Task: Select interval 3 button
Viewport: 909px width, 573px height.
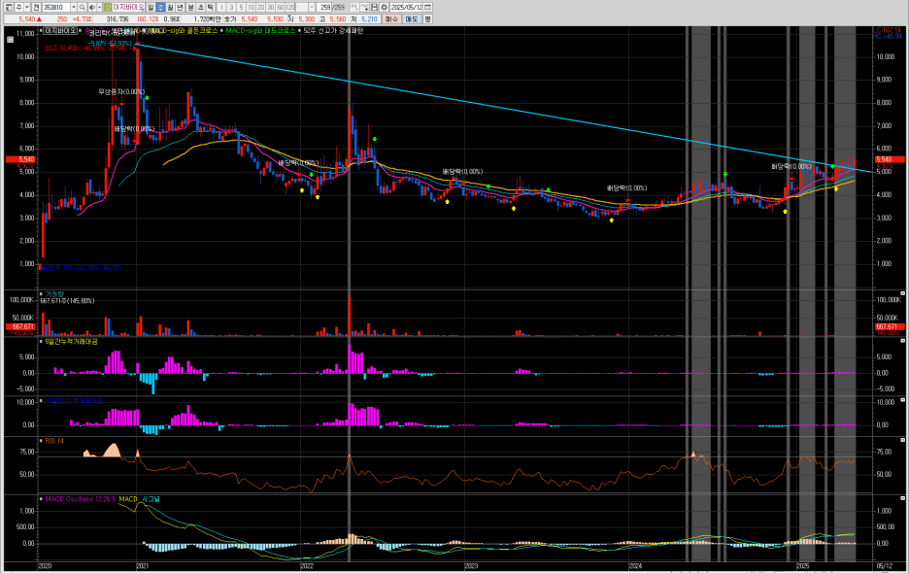Action: (231, 7)
